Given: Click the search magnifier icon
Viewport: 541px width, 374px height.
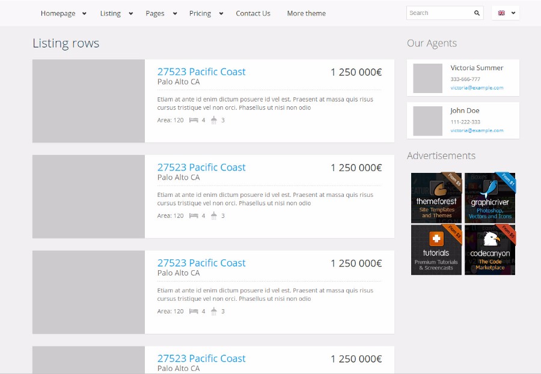Looking at the screenshot, I should tap(477, 13).
